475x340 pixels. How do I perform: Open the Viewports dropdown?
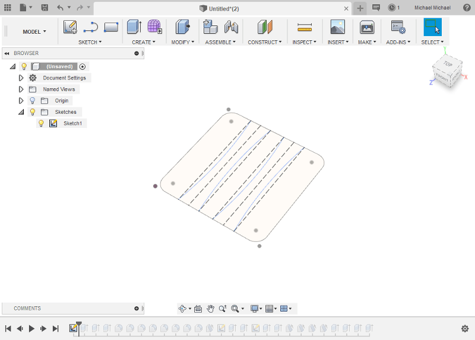tap(286, 309)
